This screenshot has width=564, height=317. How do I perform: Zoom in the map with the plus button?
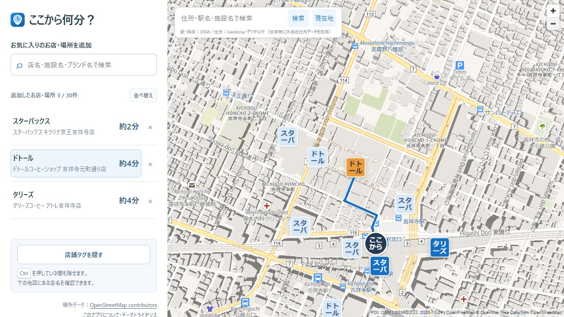[553, 11]
